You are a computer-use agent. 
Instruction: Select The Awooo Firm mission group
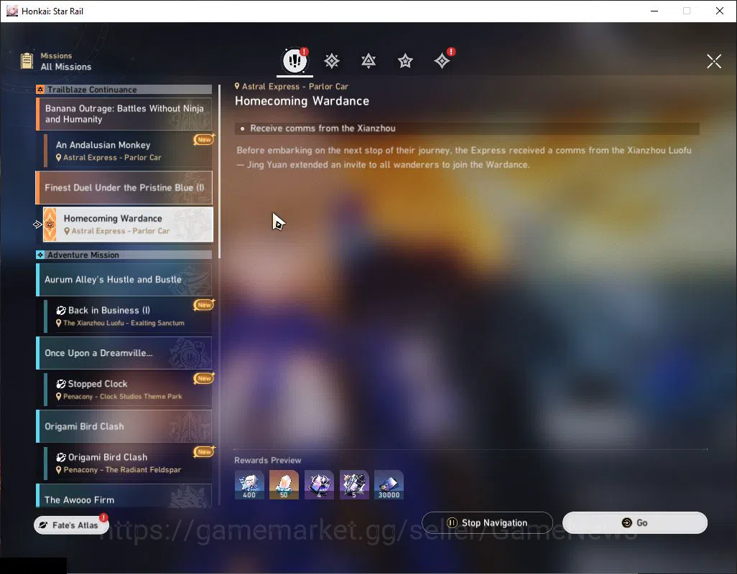click(124, 496)
